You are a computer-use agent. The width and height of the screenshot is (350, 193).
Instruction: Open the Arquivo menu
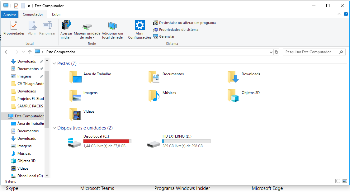[x=9, y=14]
